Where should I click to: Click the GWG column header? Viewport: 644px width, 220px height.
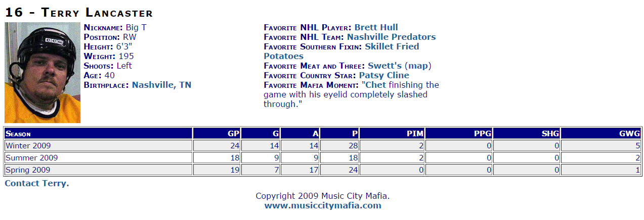(x=601, y=133)
